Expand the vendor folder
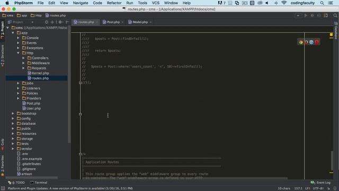Image resolution: width=339 pixels, height=191 pixels. pos(13,149)
